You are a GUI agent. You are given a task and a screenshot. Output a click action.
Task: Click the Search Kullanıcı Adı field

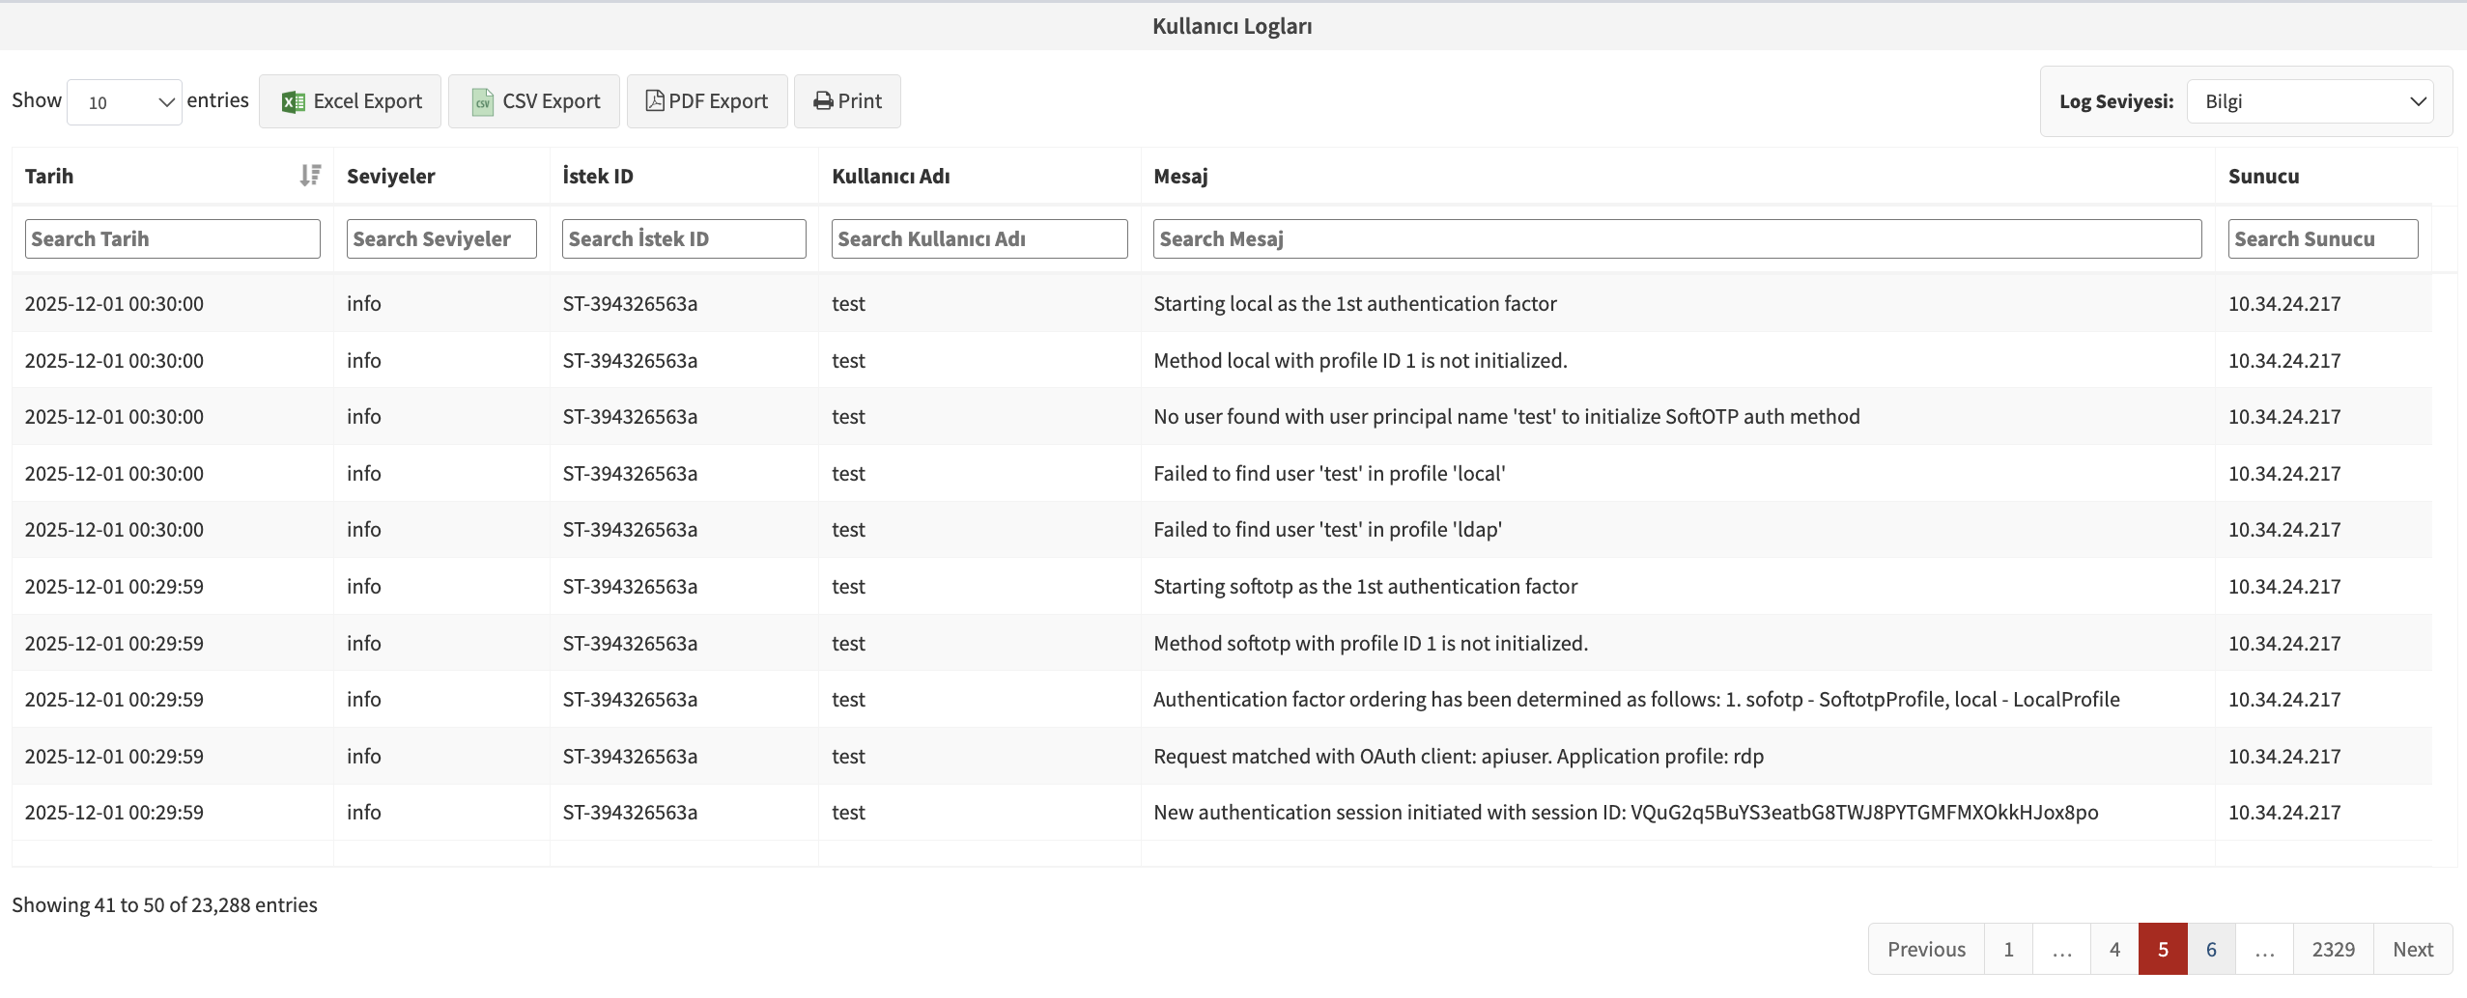pyautogui.click(x=979, y=238)
